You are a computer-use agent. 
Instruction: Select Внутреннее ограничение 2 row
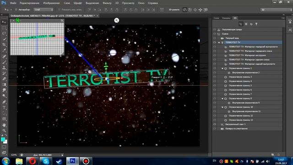point(246,72)
